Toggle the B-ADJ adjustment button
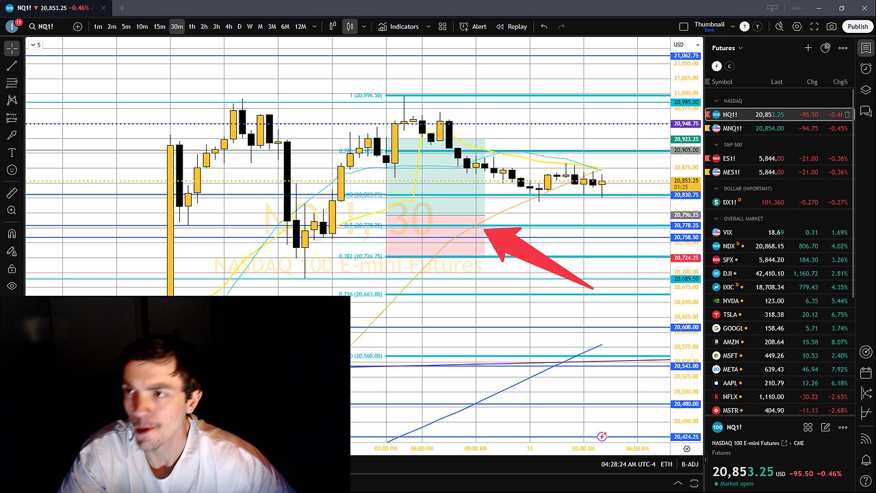The image size is (876, 493). (689, 464)
